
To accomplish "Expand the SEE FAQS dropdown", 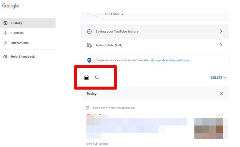I will 114,14.
